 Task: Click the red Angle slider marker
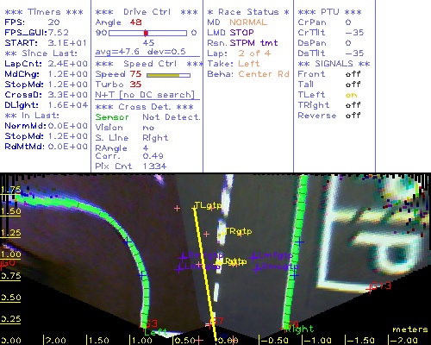point(146,33)
